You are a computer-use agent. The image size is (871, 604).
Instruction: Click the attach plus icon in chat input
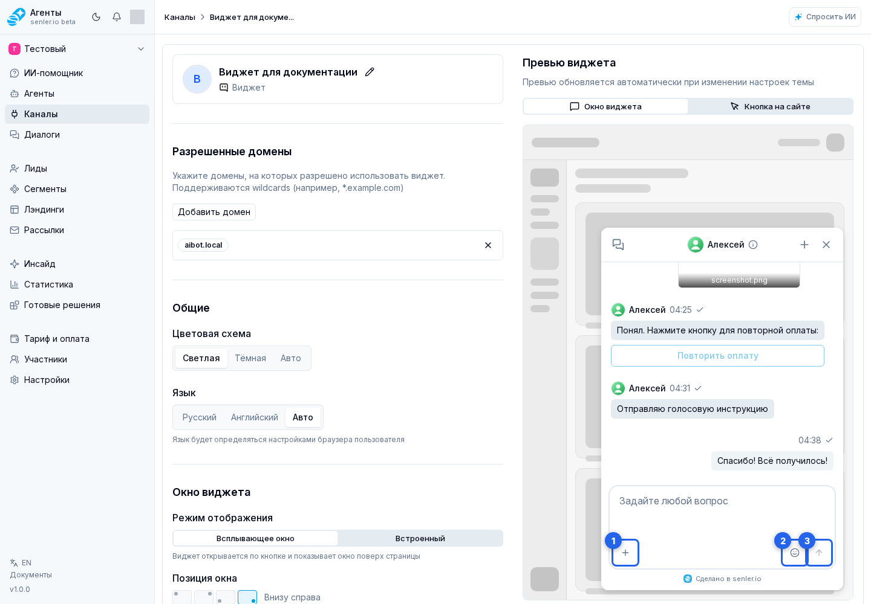point(625,553)
